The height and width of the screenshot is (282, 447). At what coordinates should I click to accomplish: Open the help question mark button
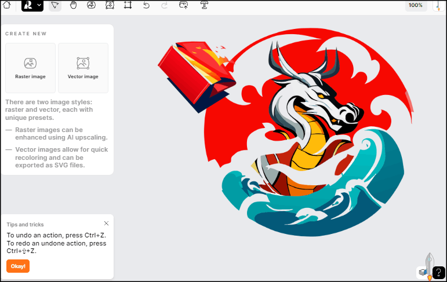tap(439, 272)
